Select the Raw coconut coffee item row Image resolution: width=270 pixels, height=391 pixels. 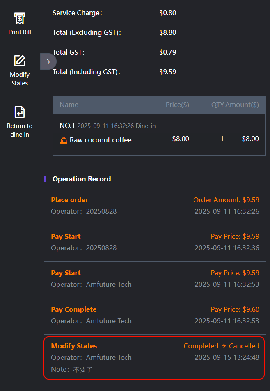click(159, 139)
